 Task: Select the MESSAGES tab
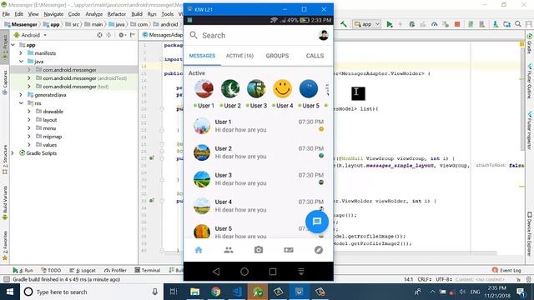[202, 56]
